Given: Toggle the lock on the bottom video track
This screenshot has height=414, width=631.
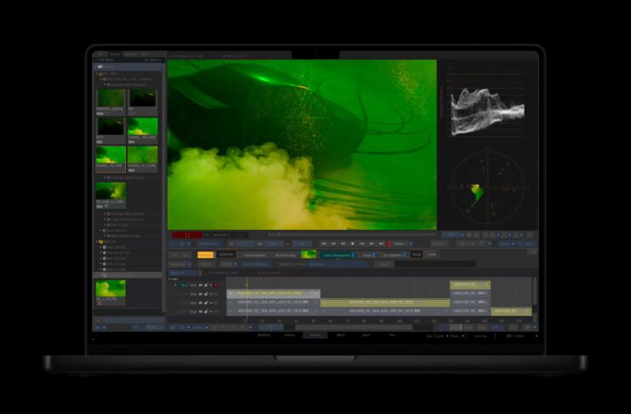Looking at the screenshot, I should click(205, 311).
